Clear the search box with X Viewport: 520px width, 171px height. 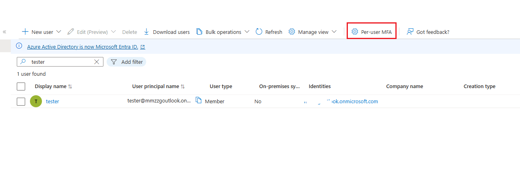(97, 62)
